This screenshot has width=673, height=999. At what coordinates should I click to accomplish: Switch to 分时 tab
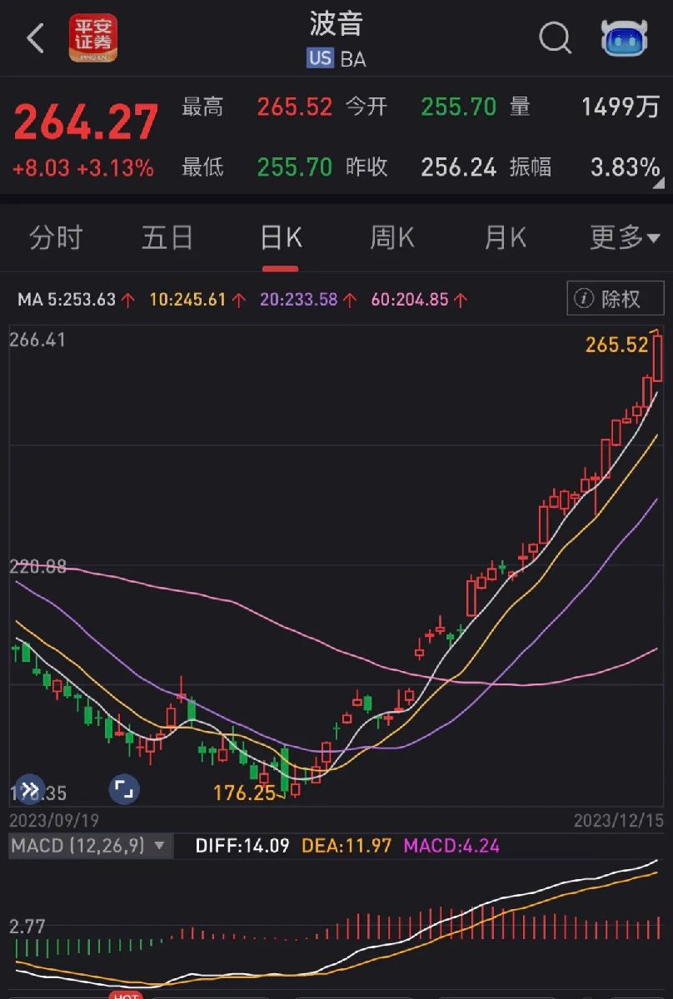coord(56,239)
